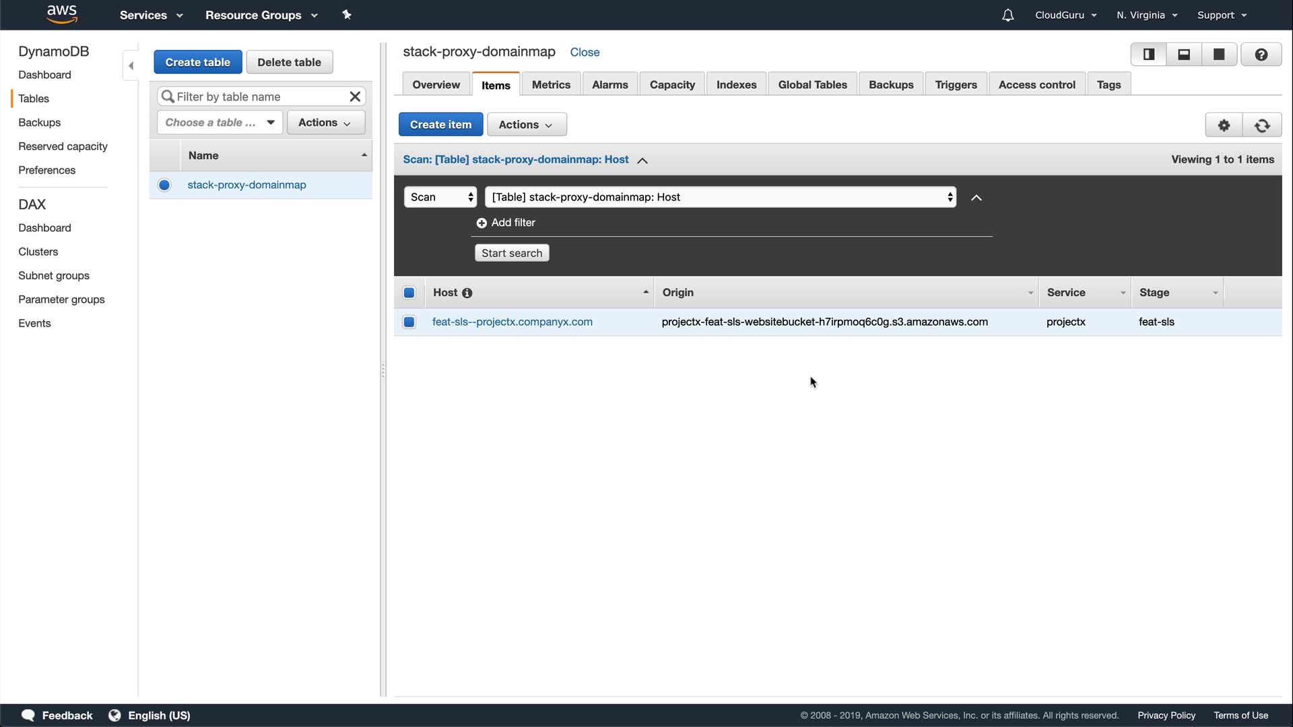This screenshot has width=1293, height=727.
Task: Refresh the items list
Action: [1262, 125]
